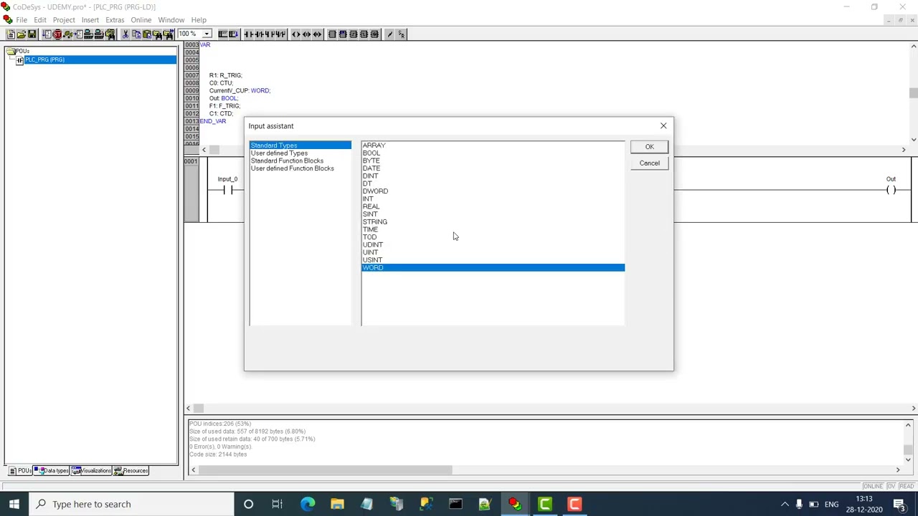Open the Extras menu
This screenshot has height=516, width=918.
pos(115,20)
